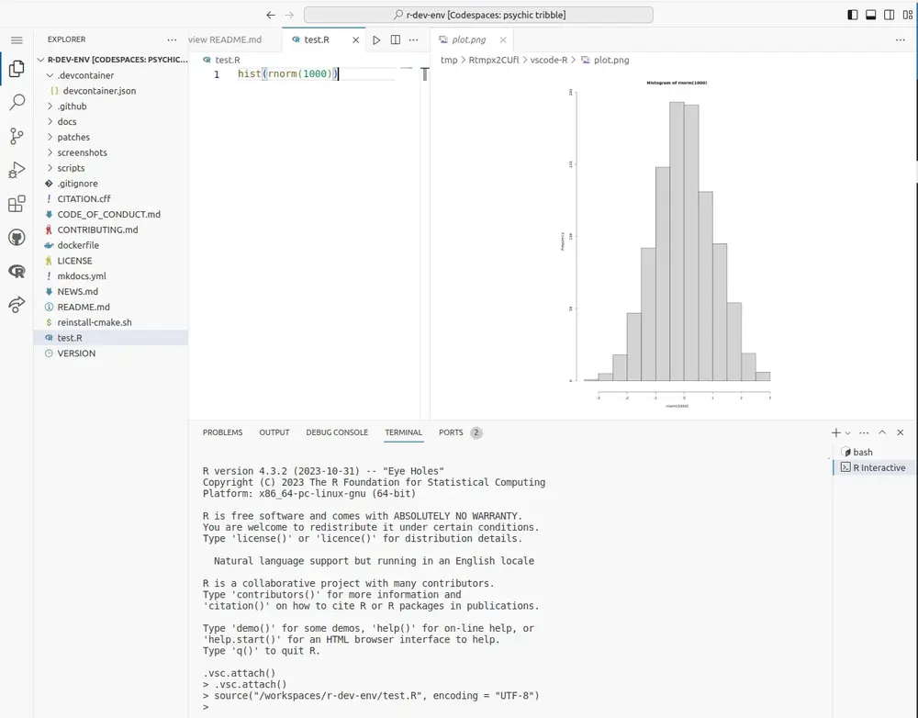Screen dimensions: 918x718
Task: Open the dockerfile in Explorer
Action: point(78,245)
